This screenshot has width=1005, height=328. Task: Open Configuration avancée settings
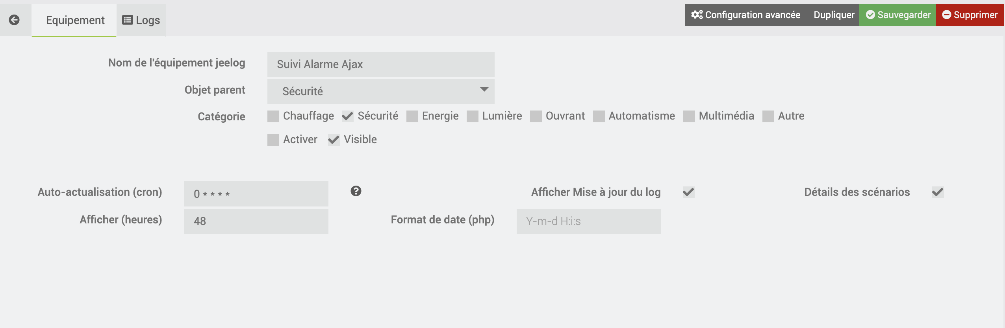click(745, 15)
